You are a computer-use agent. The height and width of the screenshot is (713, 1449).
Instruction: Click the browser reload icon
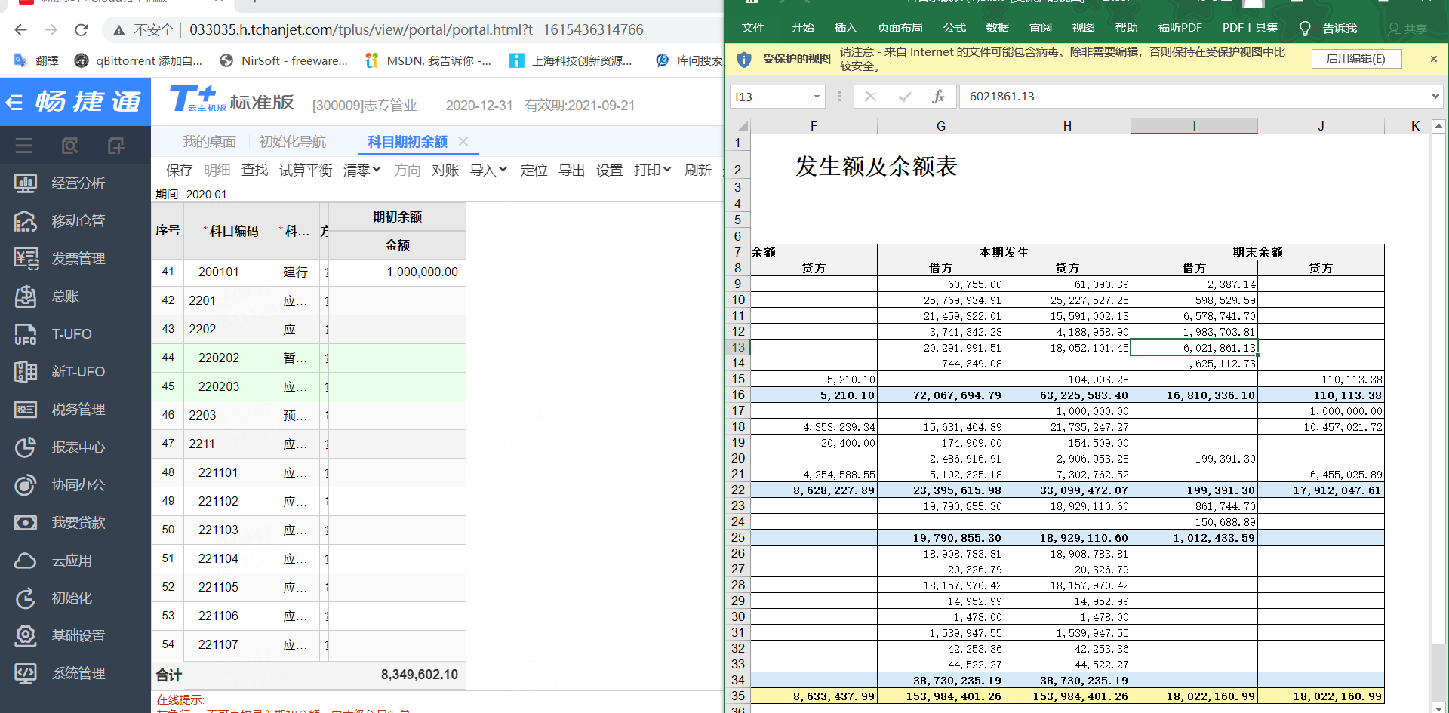[x=82, y=30]
